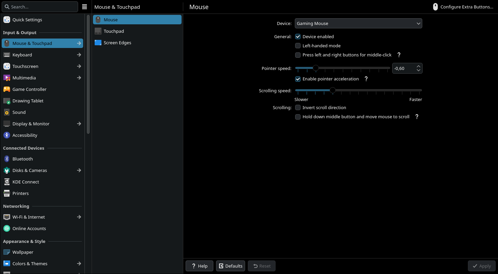Click the Help button
498x274 pixels.
(199, 266)
